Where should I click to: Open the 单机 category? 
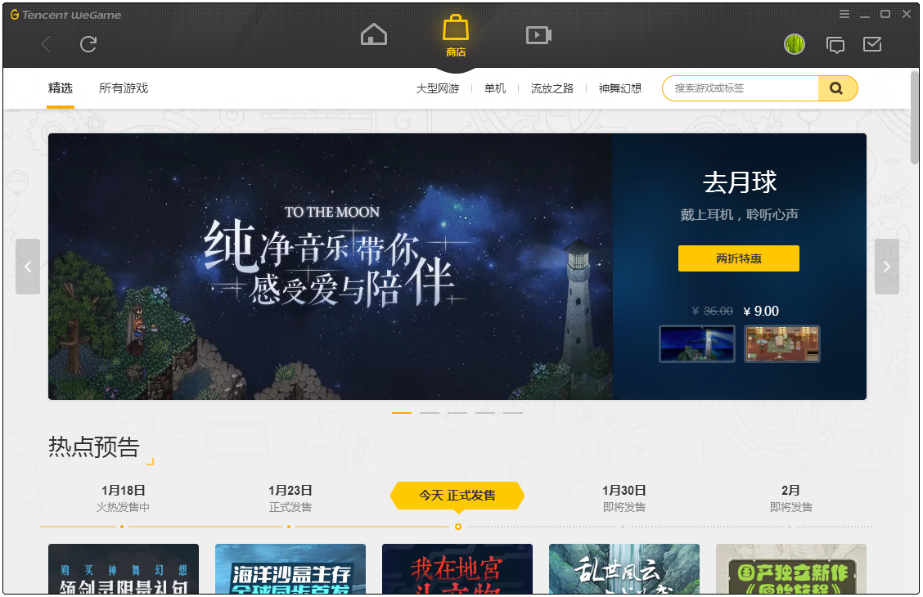click(494, 88)
